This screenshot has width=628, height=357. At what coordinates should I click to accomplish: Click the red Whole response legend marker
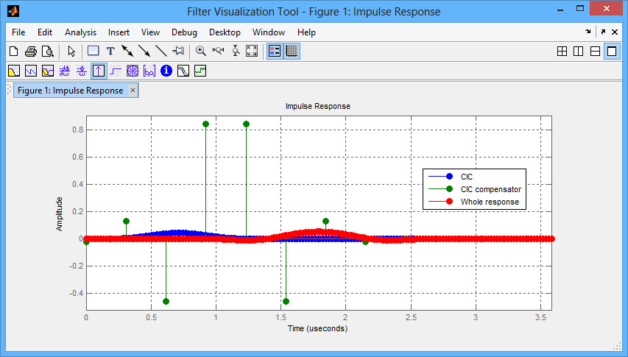point(449,201)
